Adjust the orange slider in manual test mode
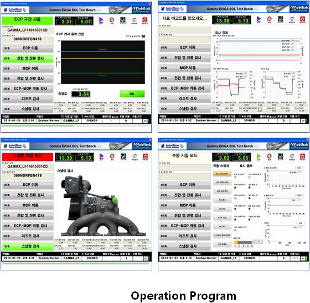Viewport: 310px width, 303px height. pos(236,242)
